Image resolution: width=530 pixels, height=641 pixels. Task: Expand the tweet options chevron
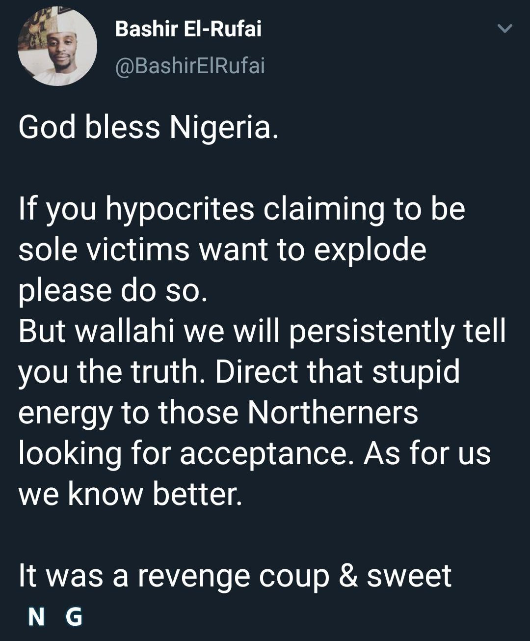pos(504,28)
